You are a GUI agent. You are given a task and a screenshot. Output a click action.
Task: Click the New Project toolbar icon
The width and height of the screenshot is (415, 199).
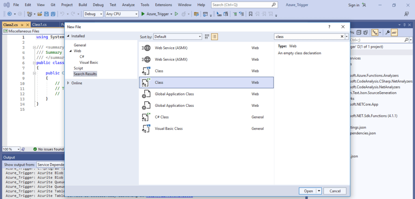coord(29,14)
